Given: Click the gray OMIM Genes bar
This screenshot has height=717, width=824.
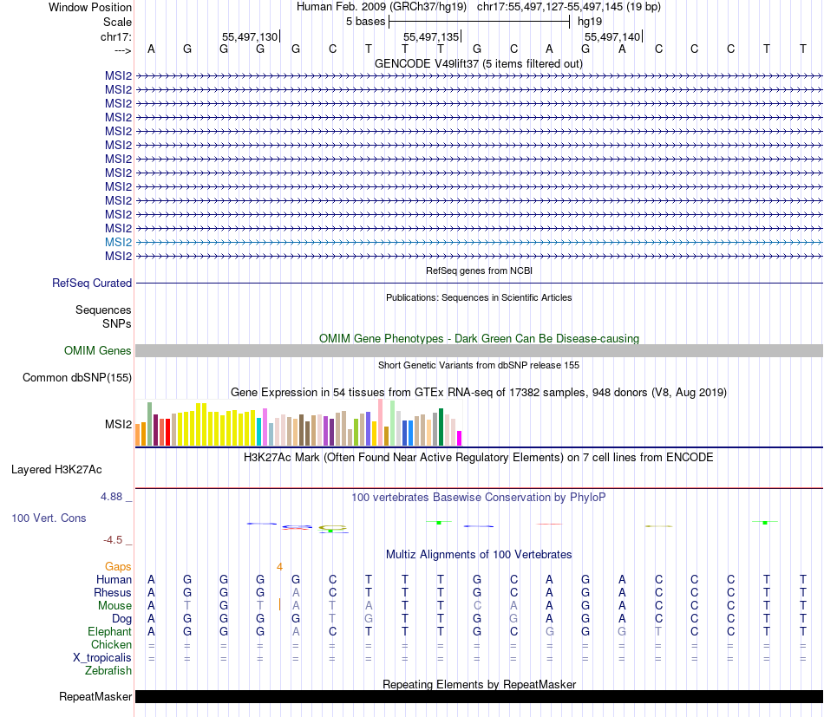Looking at the screenshot, I should [x=479, y=351].
